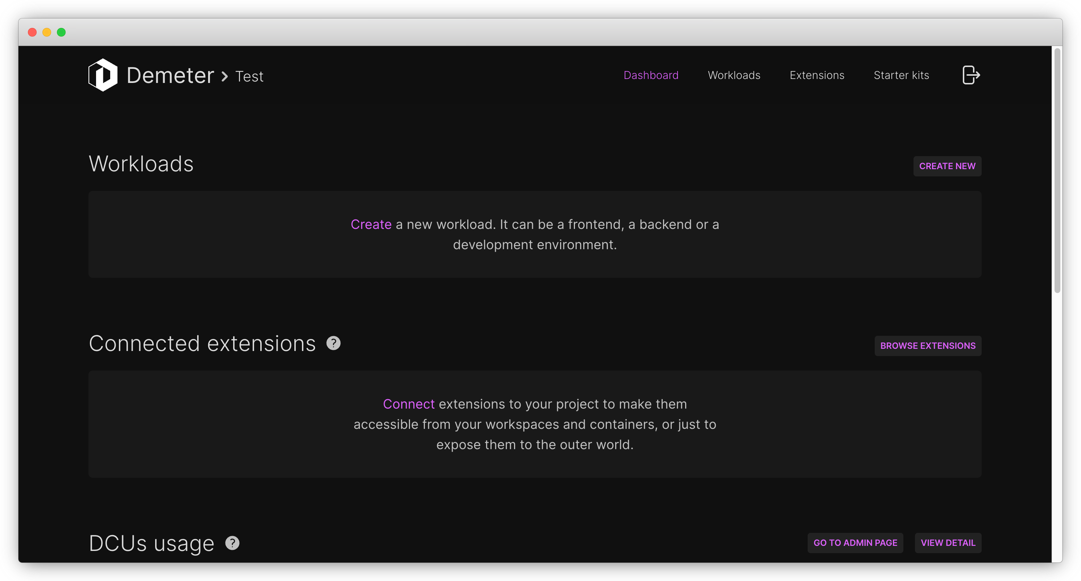
Task: Click the Workloads section heading
Action: tap(141, 163)
